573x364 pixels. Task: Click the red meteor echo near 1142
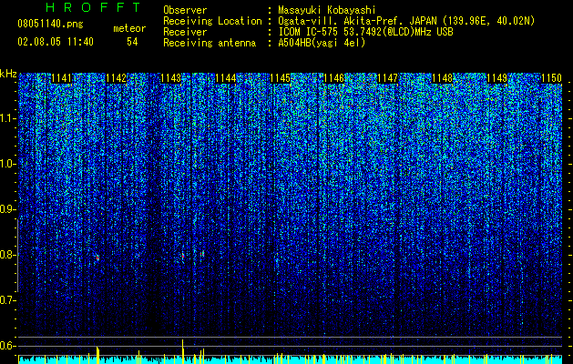[97, 258]
